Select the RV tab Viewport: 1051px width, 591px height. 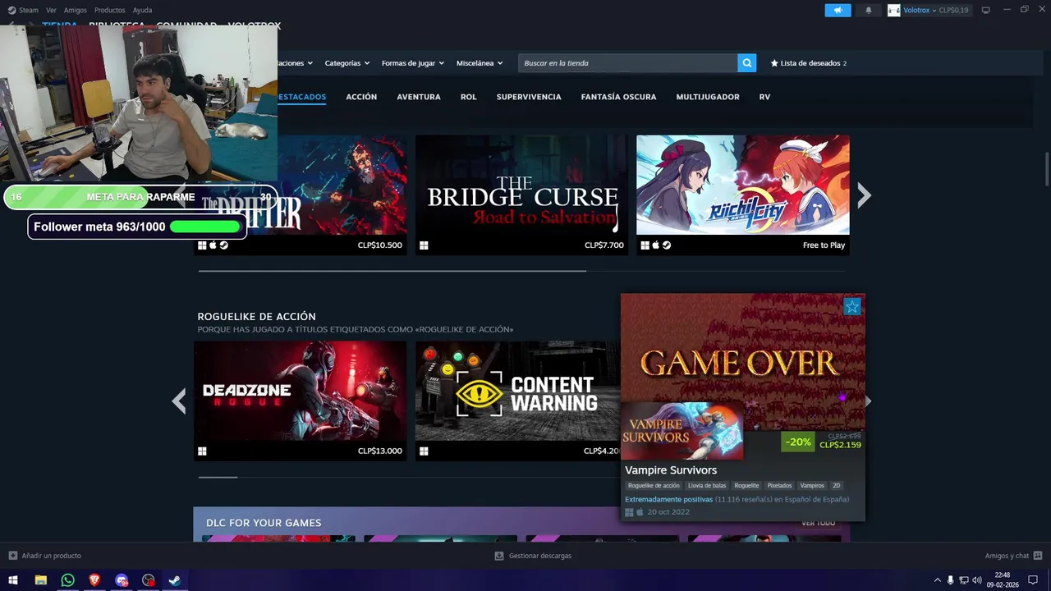point(764,97)
